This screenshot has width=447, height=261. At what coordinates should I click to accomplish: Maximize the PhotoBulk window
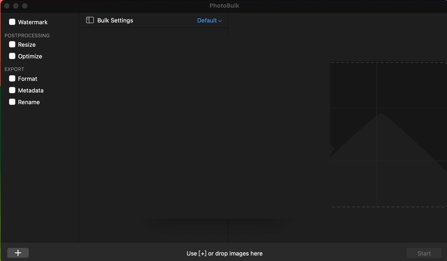[25, 6]
